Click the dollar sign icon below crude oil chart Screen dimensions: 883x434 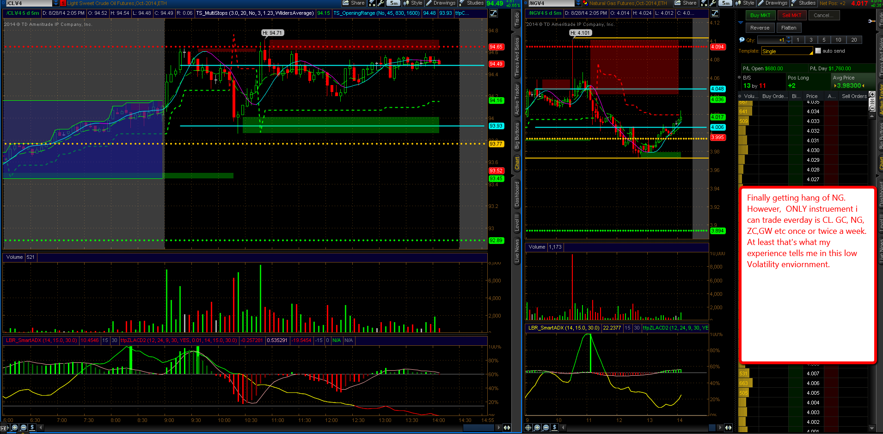32,428
